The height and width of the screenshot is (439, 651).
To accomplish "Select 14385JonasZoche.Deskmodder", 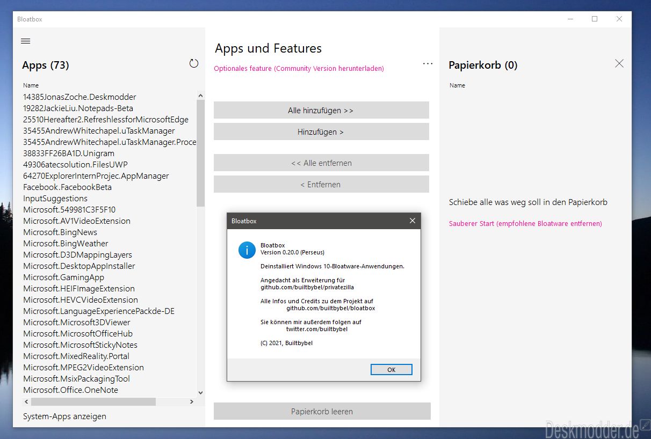I will pyautogui.click(x=79, y=97).
